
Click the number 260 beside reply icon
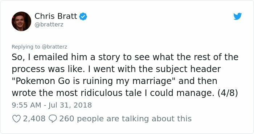[66, 119]
